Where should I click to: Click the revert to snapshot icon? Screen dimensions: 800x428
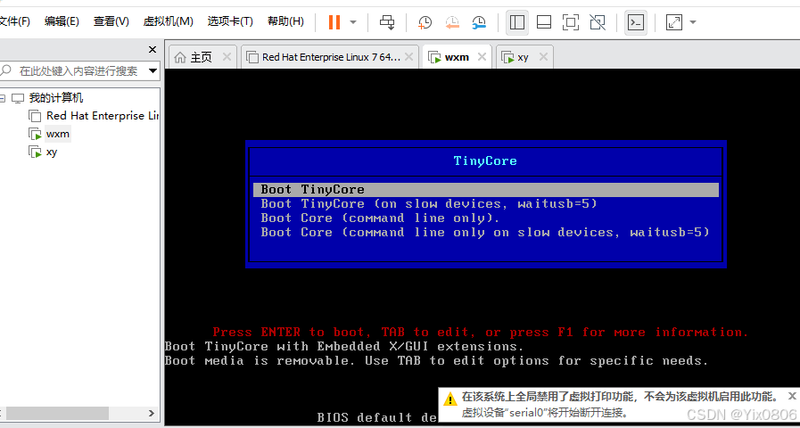[451, 22]
